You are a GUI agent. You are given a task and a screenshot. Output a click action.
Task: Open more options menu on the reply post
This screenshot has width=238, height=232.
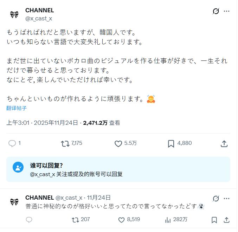227,198
